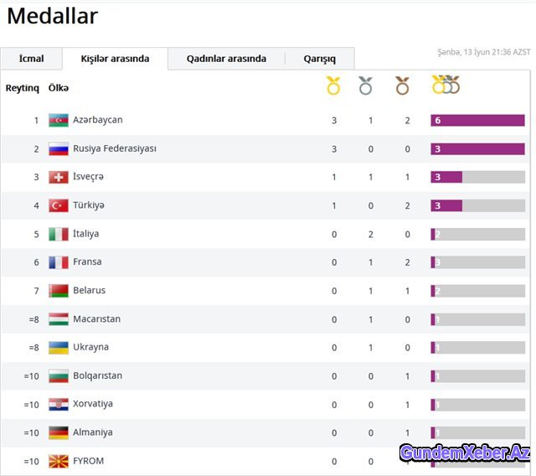
Task: Click the gold medal column icon
Action: click(x=333, y=85)
